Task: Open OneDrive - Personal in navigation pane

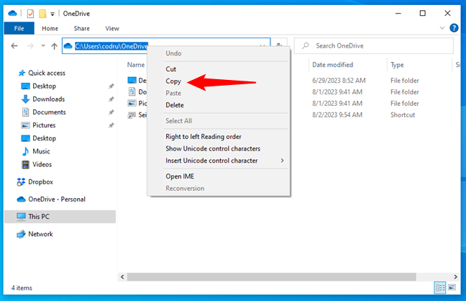Action: click(x=57, y=199)
